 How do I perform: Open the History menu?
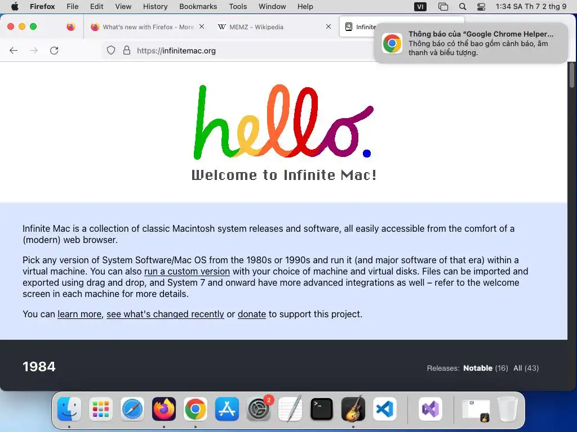coord(155,6)
